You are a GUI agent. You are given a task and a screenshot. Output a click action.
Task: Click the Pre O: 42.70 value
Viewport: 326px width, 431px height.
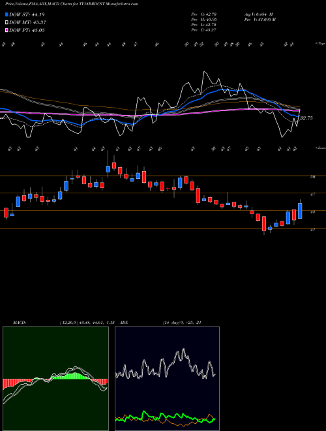tap(204, 14)
